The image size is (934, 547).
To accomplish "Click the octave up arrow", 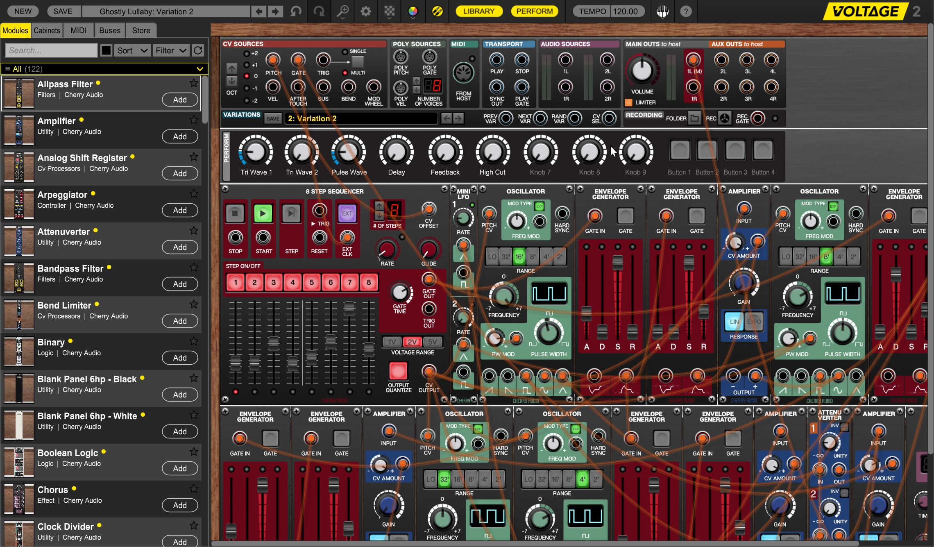I will [231, 68].
